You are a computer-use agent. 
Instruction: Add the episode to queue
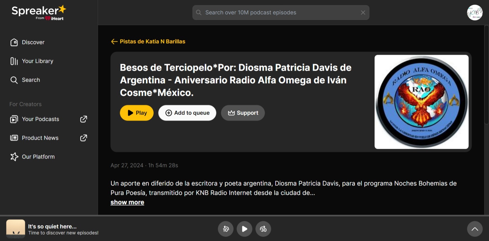187,113
